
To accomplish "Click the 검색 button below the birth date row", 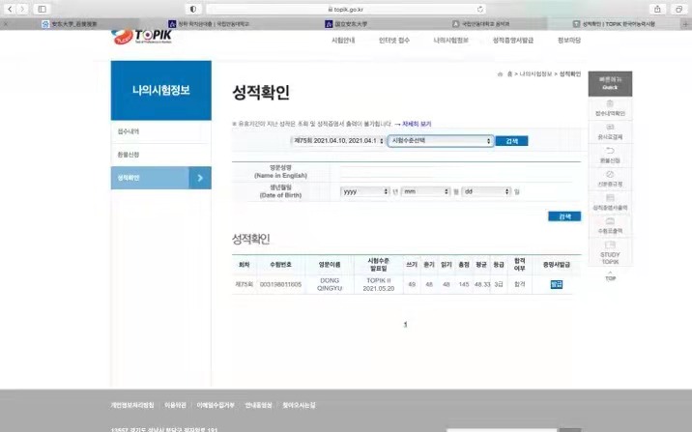I will coord(564,216).
